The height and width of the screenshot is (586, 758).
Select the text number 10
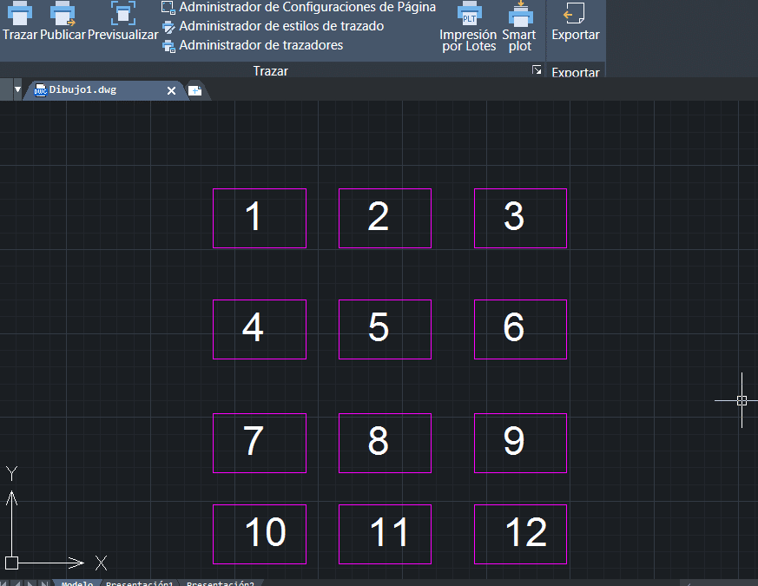click(266, 532)
